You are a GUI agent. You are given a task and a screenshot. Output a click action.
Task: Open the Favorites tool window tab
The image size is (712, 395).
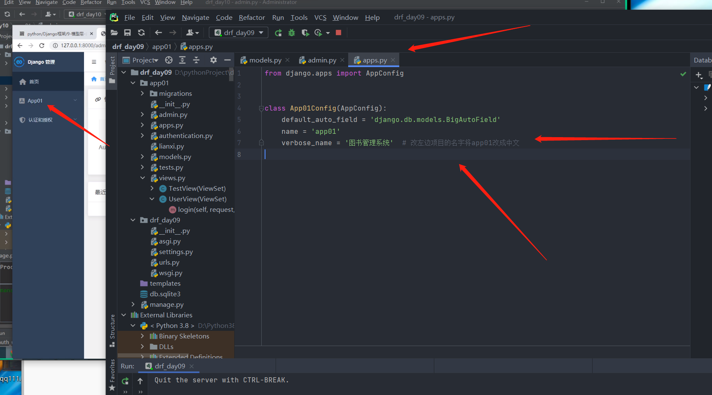(x=112, y=374)
